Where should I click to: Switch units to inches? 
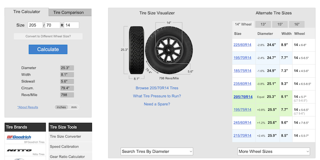pos(61,107)
